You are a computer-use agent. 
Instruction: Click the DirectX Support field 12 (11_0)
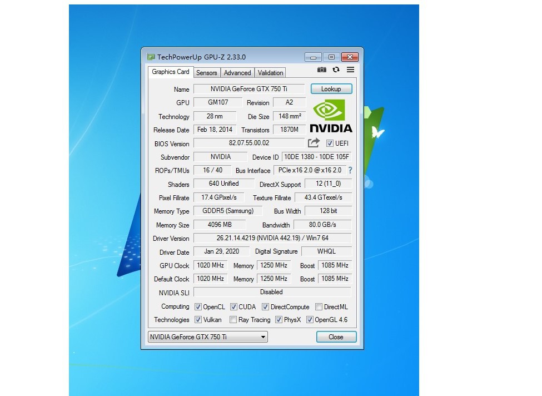tap(329, 184)
